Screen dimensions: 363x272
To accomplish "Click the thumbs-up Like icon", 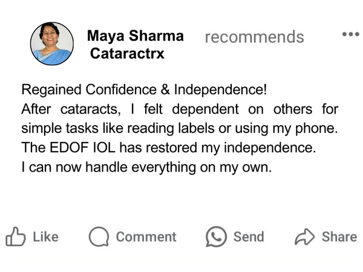I will coord(16,236).
